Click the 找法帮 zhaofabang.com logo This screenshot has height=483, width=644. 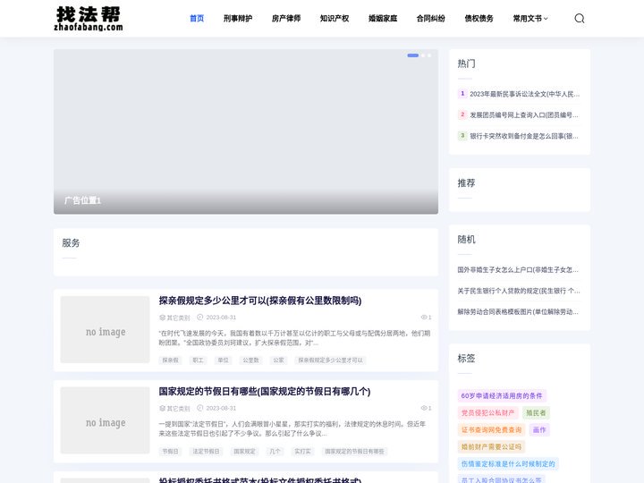pos(89,19)
